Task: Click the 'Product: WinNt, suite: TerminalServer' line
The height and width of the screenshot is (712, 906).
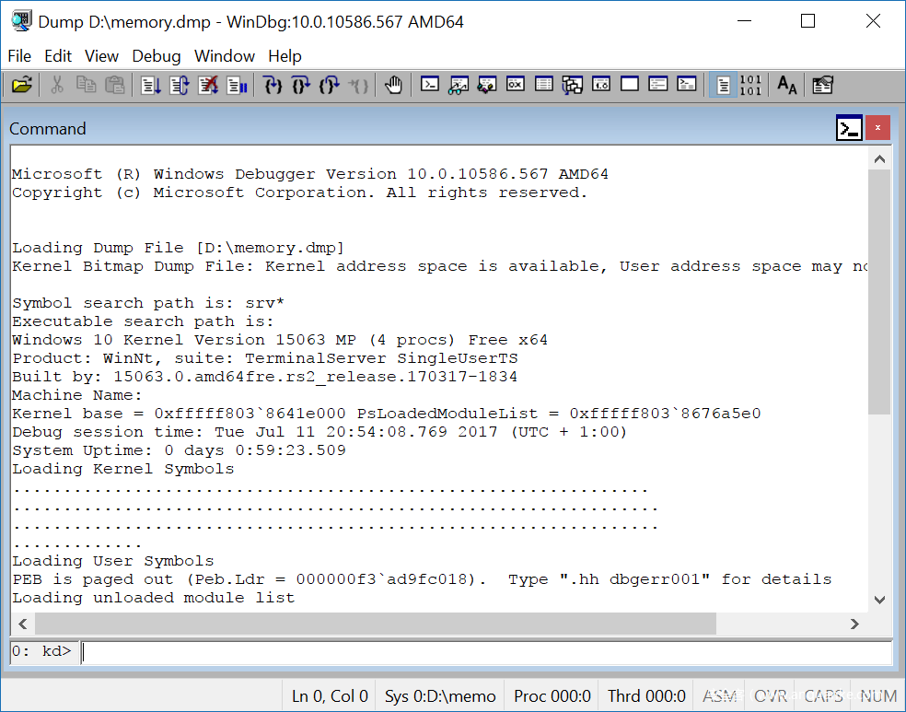Action: tap(264, 358)
